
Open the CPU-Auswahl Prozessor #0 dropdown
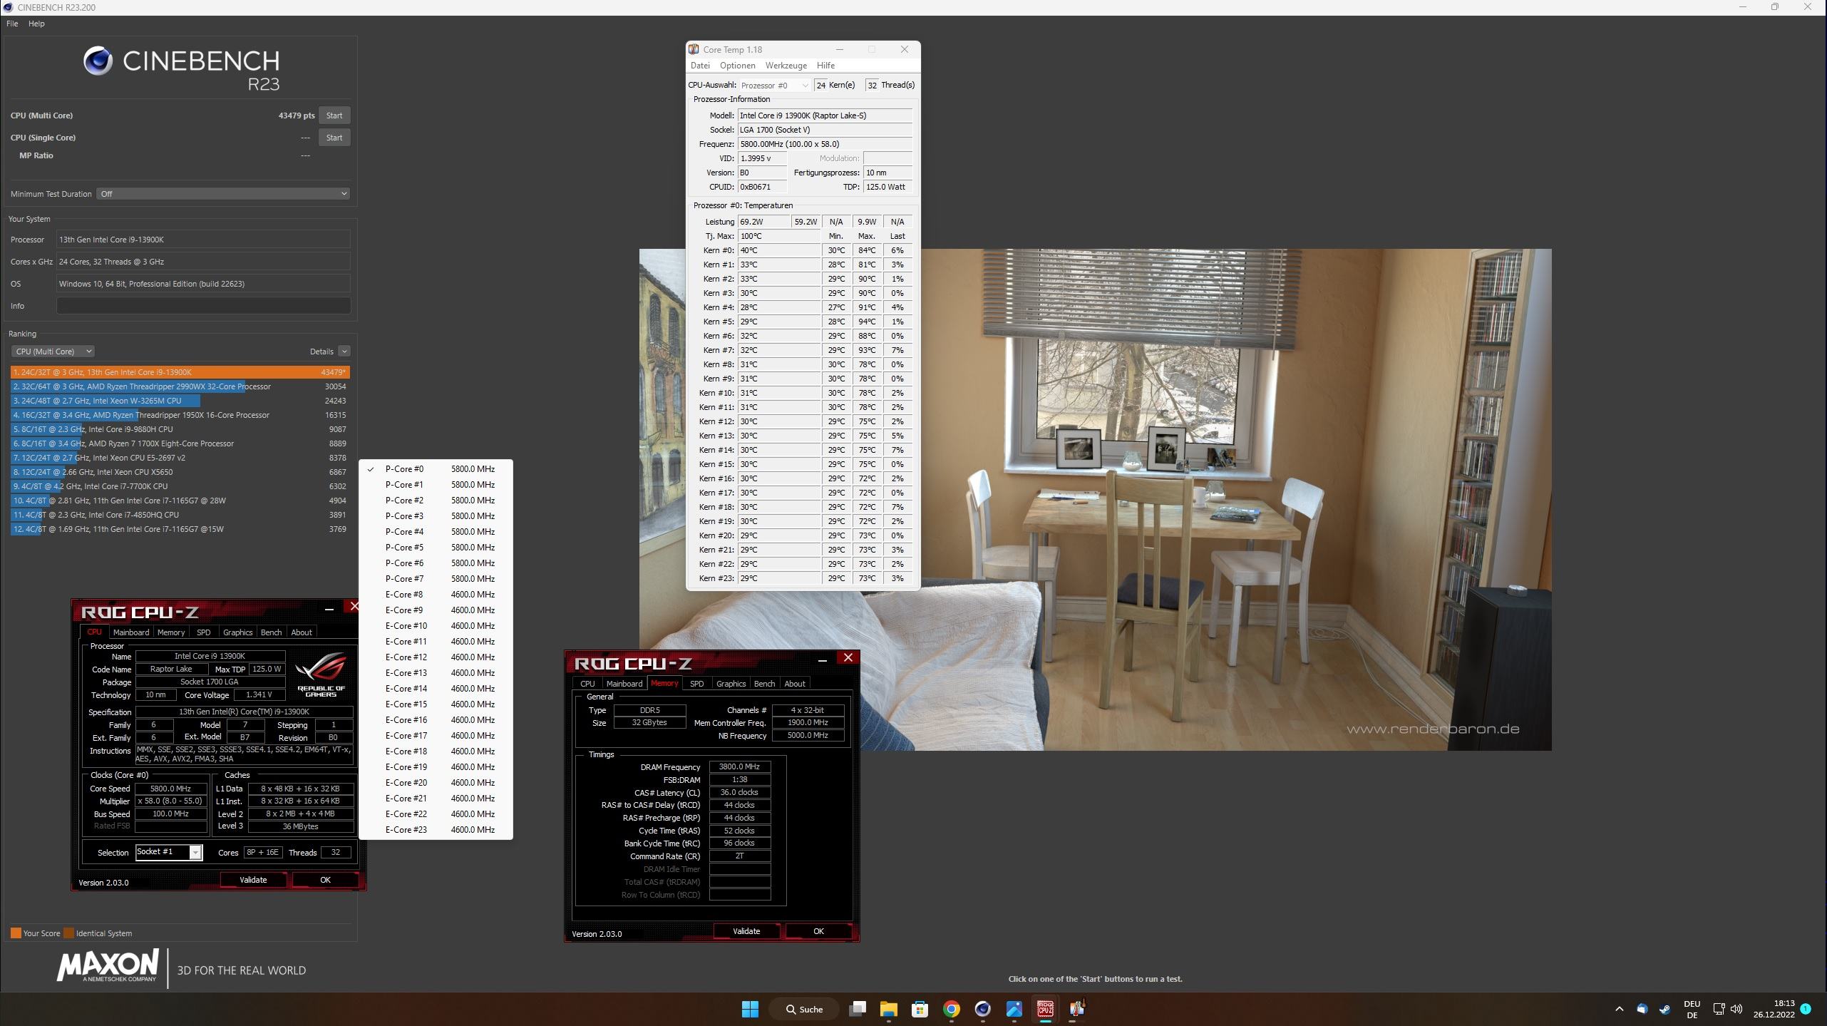(775, 86)
